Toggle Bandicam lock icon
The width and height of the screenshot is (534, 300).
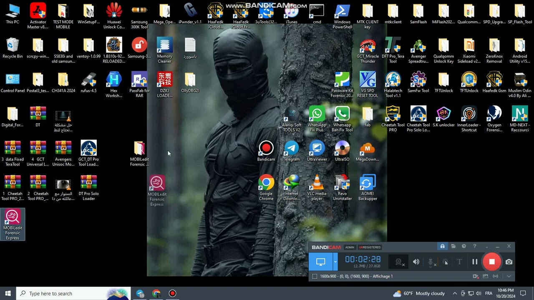pos(442,246)
